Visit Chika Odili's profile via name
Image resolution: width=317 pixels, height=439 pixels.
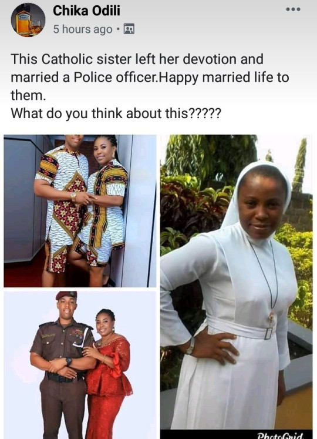pyautogui.click(x=86, y=11)
